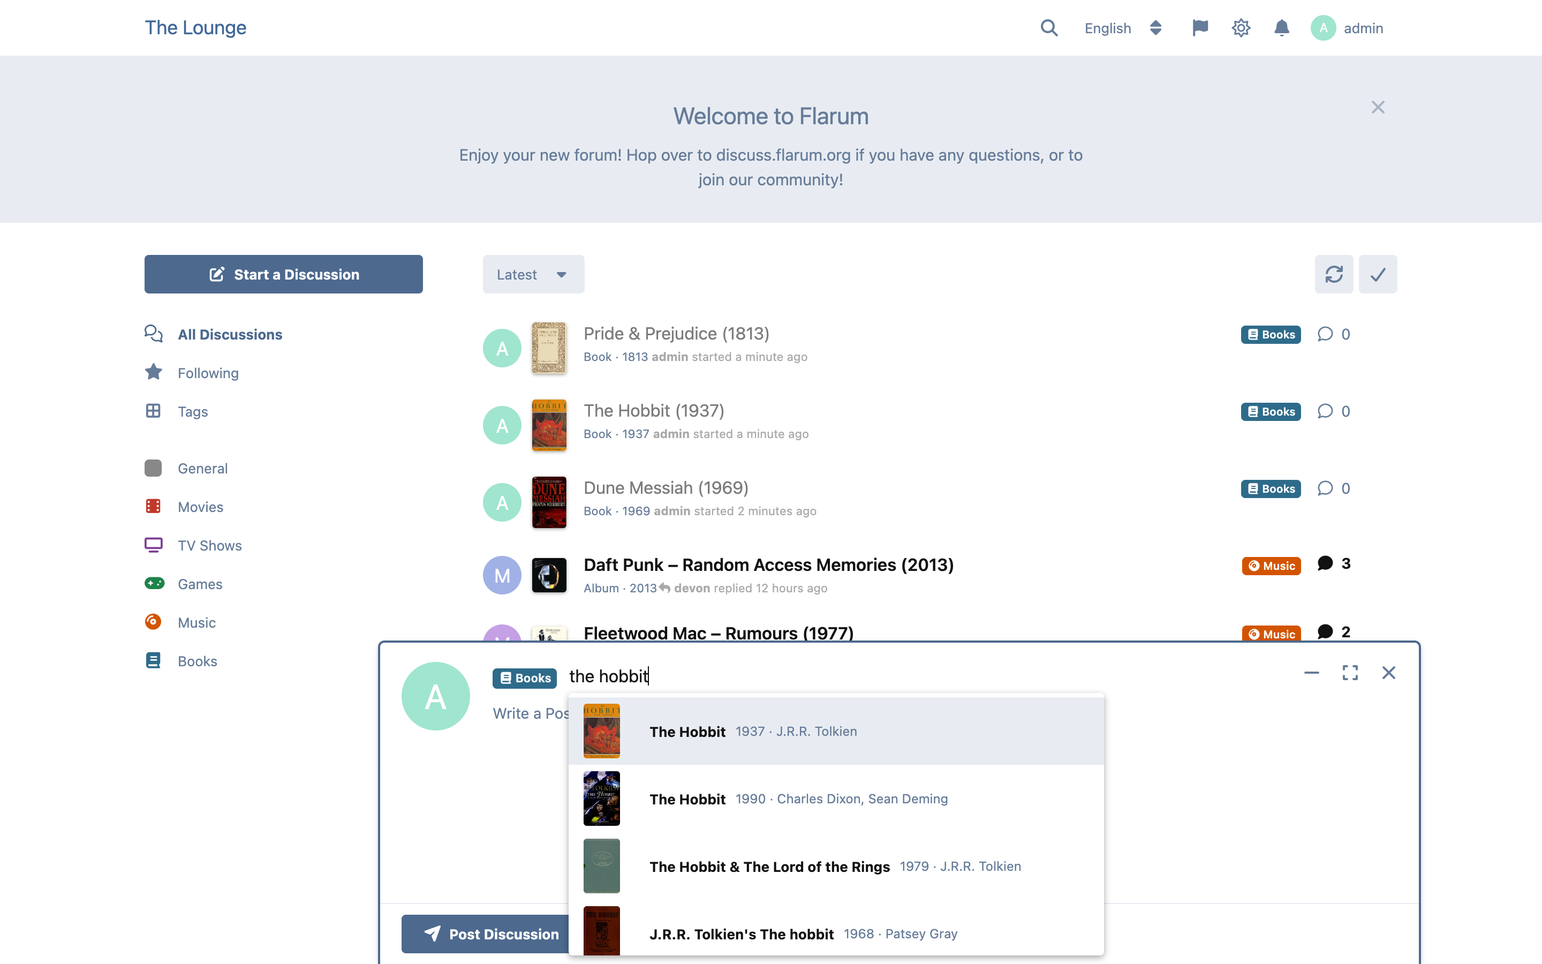Click Post Discussion button
The width and height of the screenshot is (1542, 964).
coord(486,934)
